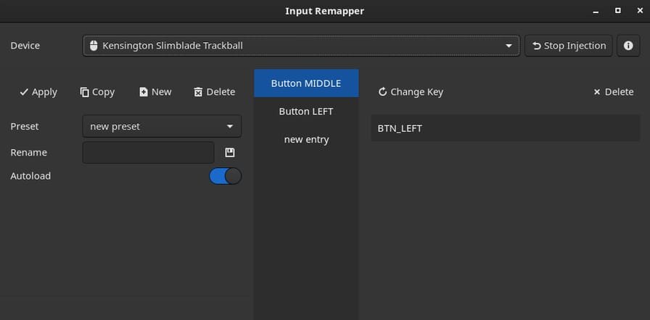Click the Copy preset icon
The image size is (650, 320).
pyautogui.click(x=85, y=92)
